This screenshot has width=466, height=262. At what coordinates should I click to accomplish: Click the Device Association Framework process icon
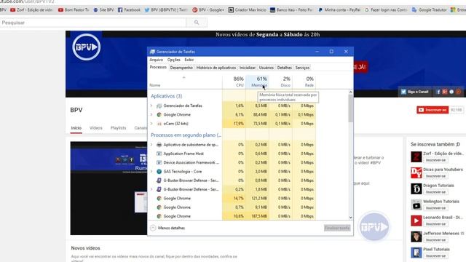159,162
